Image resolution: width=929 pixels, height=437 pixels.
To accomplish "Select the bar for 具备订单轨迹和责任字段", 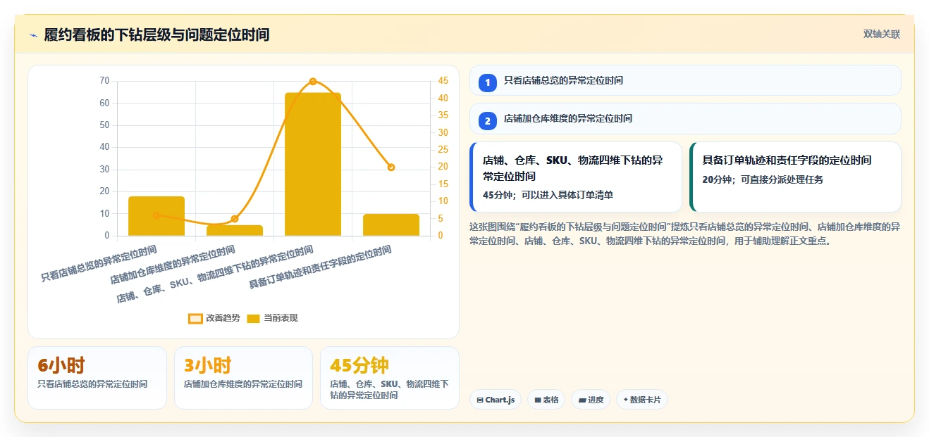I will point(391,224).
